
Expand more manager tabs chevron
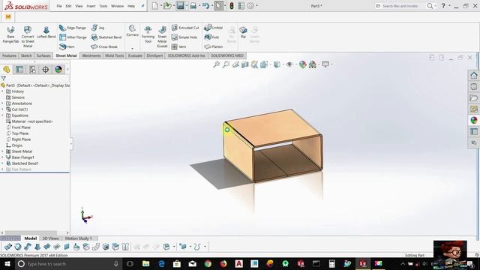tap(67, 70)
